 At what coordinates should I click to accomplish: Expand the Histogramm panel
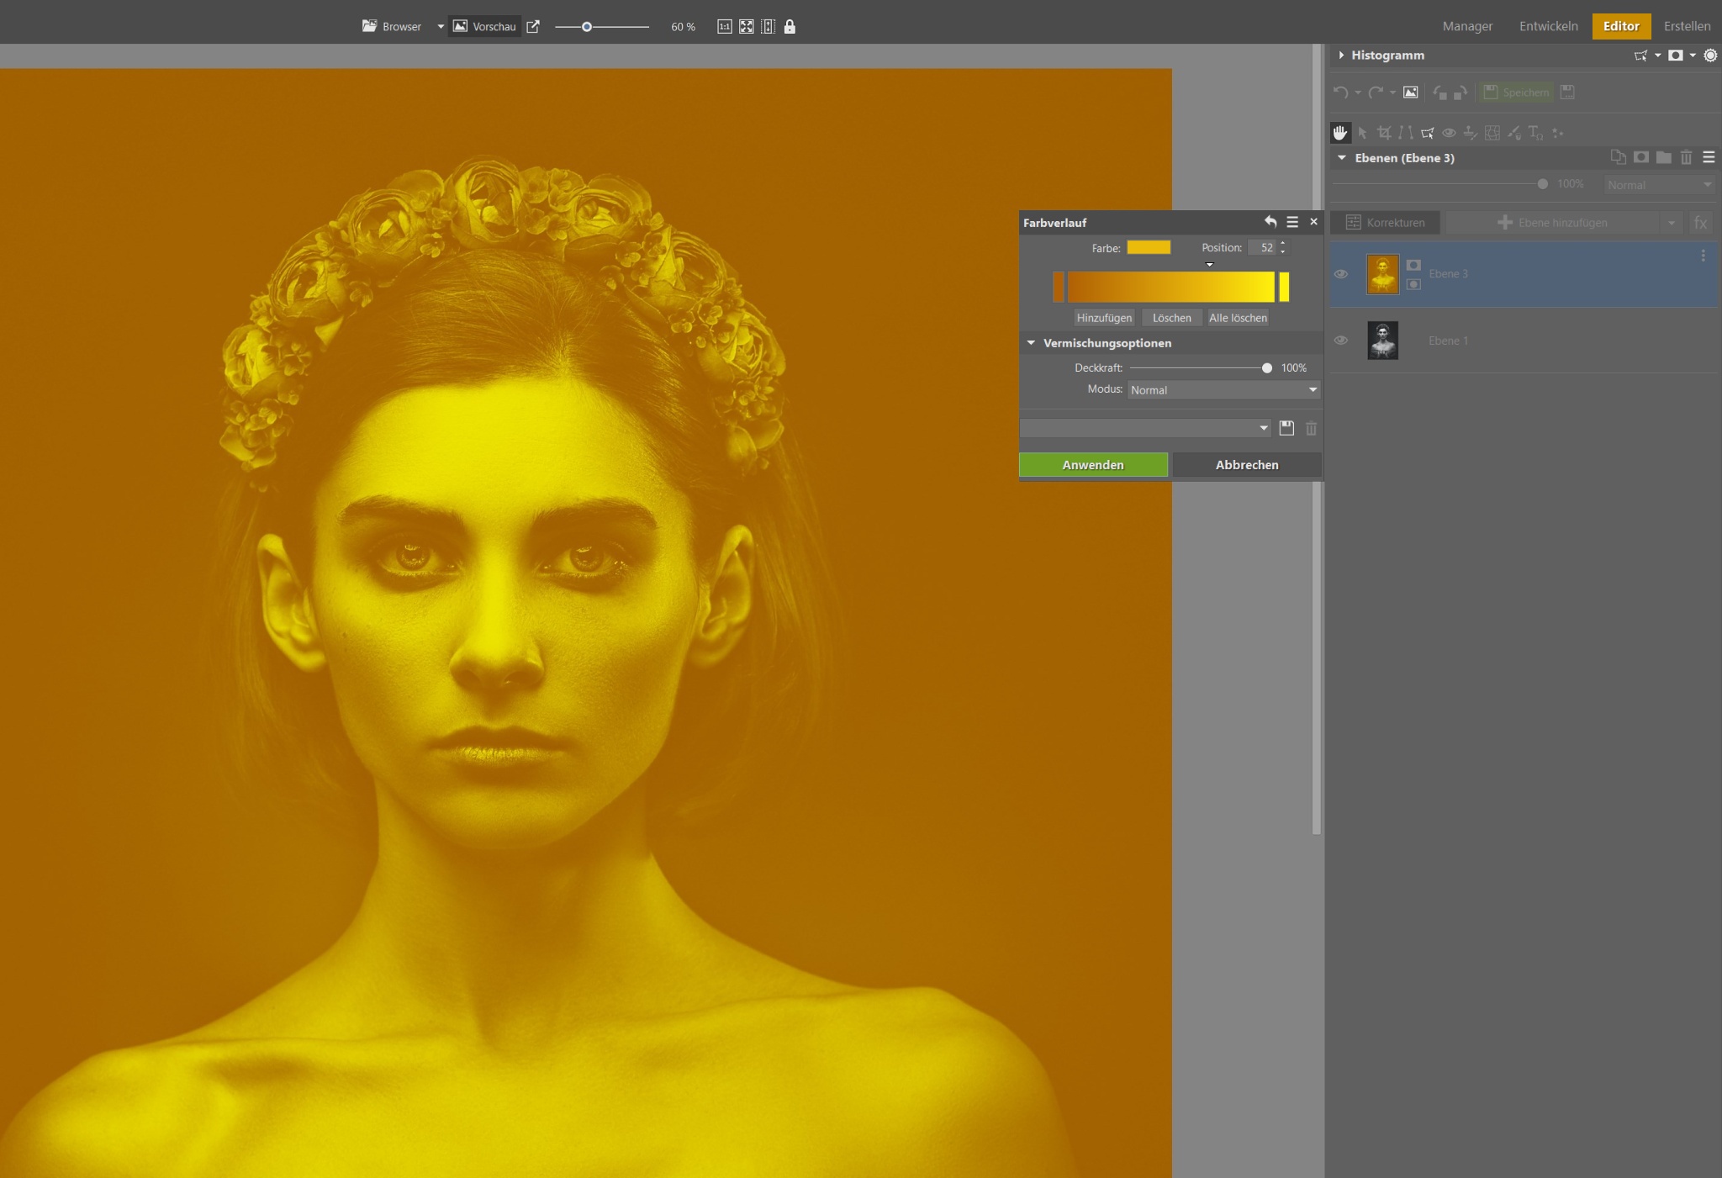[x=1341, y=55]
